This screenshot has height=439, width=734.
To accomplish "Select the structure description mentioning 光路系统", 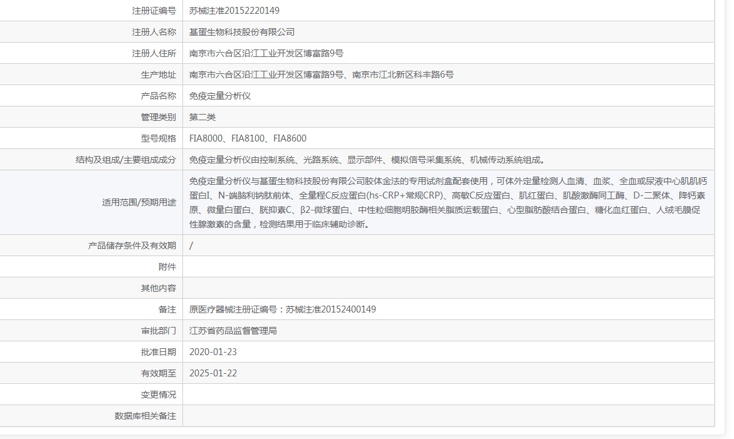I will pos(367,160).
